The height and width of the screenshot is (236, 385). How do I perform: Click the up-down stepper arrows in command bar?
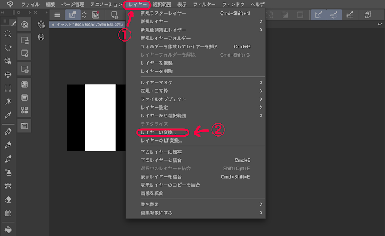coord(84,15)
